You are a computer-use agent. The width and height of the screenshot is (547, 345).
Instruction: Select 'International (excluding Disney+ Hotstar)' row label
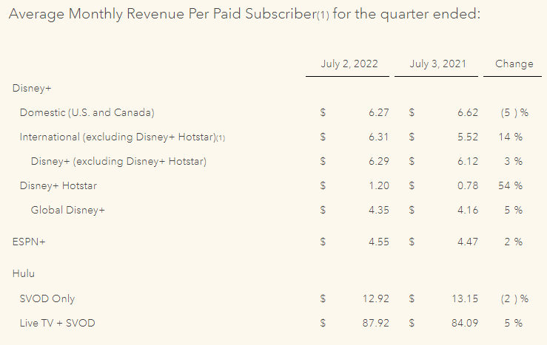[x=118, y=137]
